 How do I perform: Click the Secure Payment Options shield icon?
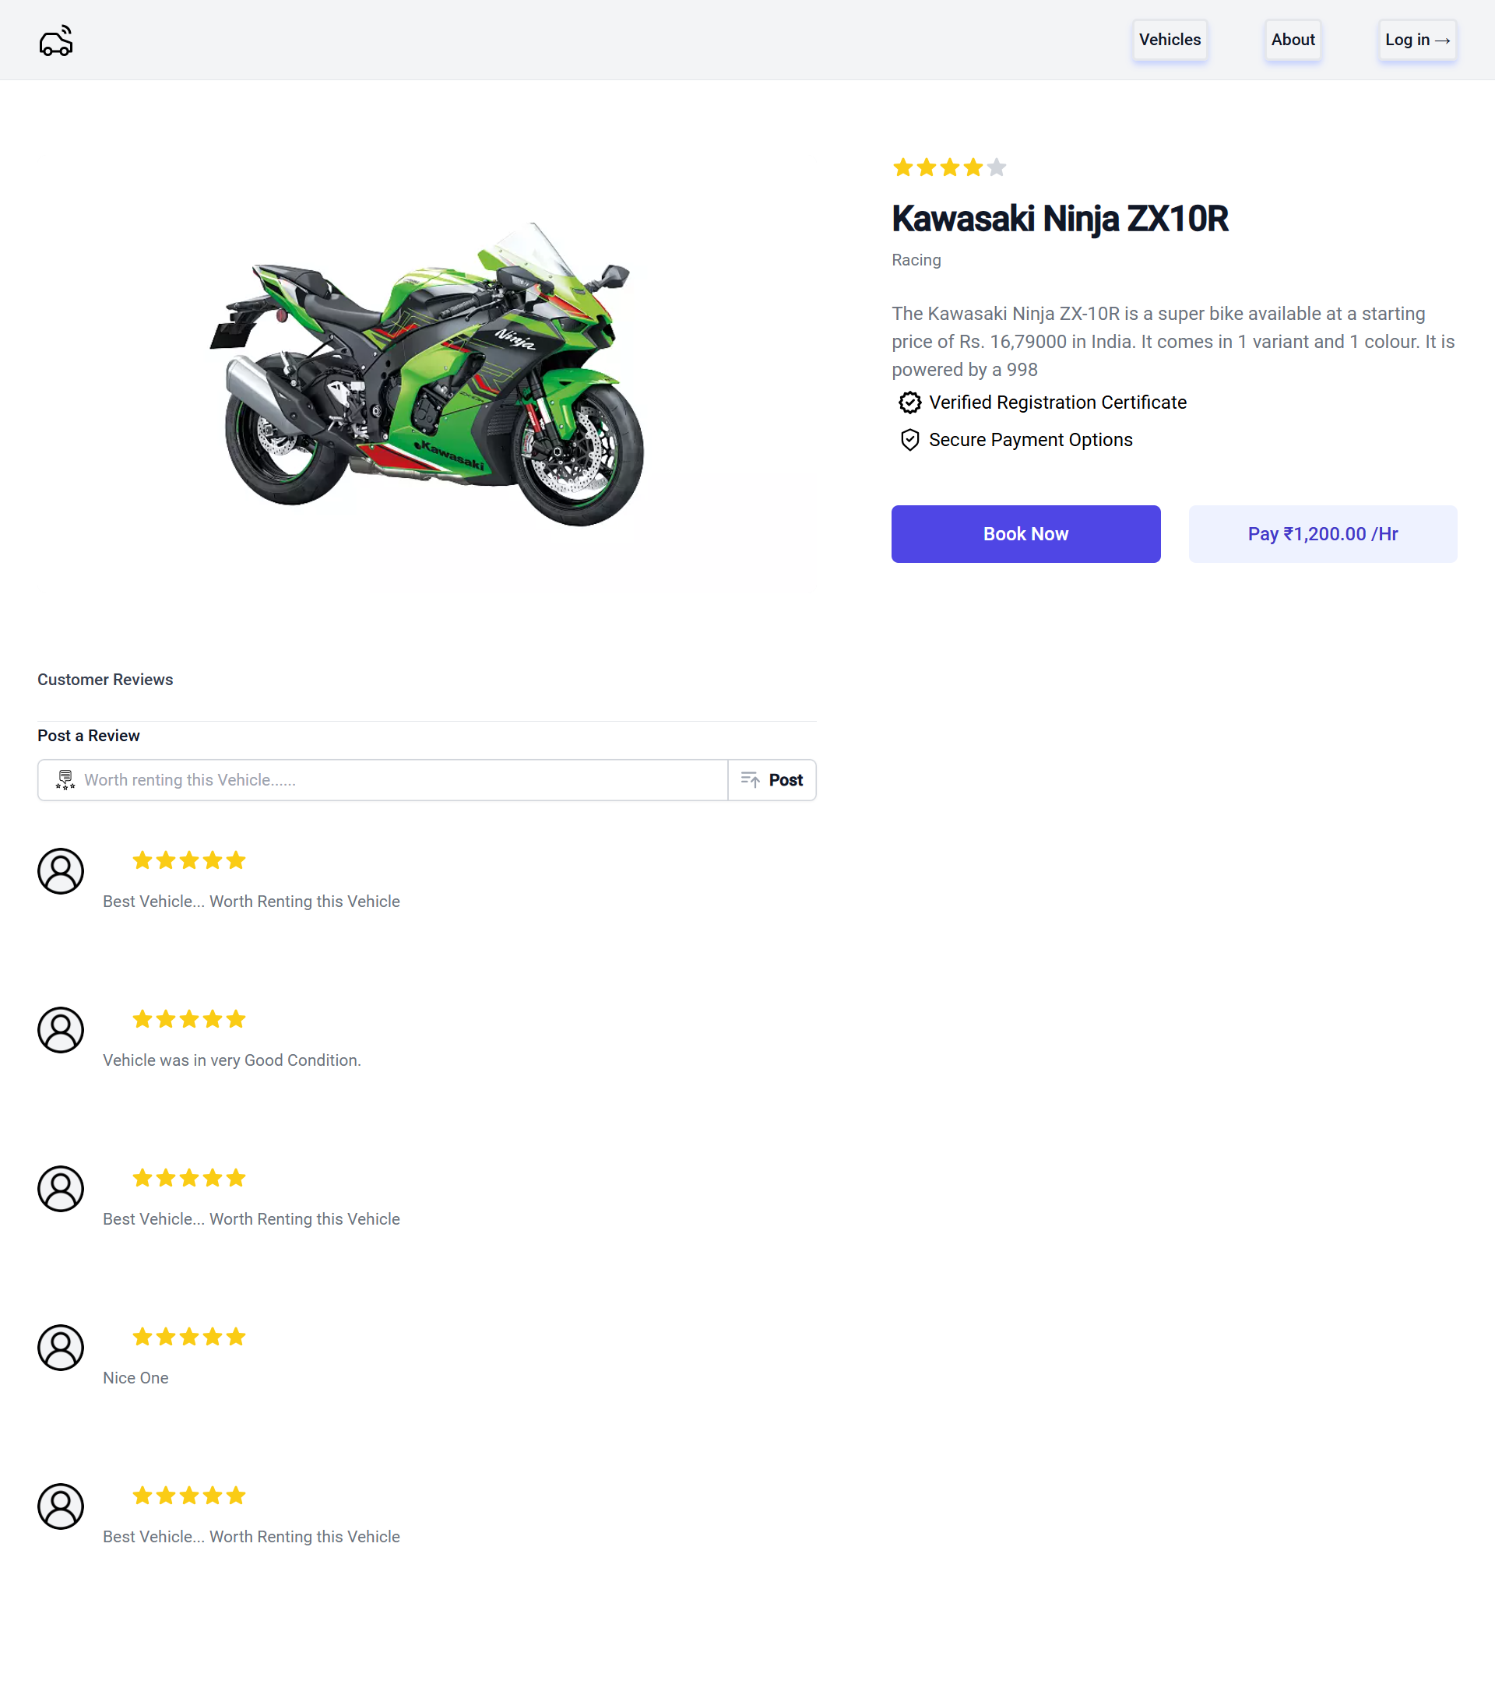(910, 439)
